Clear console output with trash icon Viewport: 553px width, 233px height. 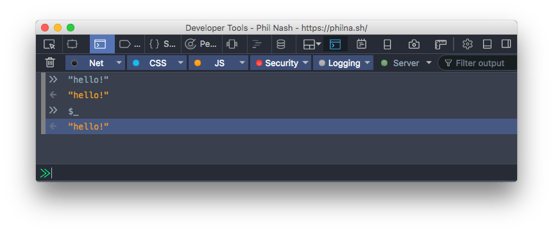pos(50,62)
